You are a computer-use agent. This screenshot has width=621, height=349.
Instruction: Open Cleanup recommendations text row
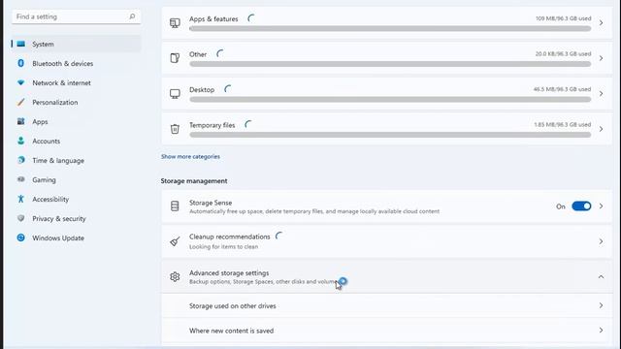coord(386,241)
